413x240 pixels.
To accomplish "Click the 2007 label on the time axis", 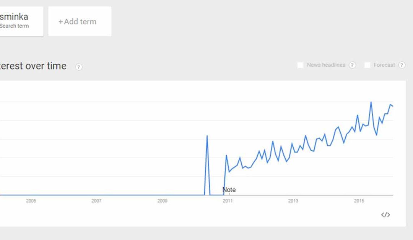I will 96,201.
